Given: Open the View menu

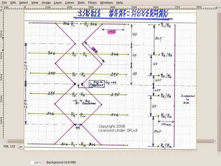Looking at the screenshot, I should 35,3.
